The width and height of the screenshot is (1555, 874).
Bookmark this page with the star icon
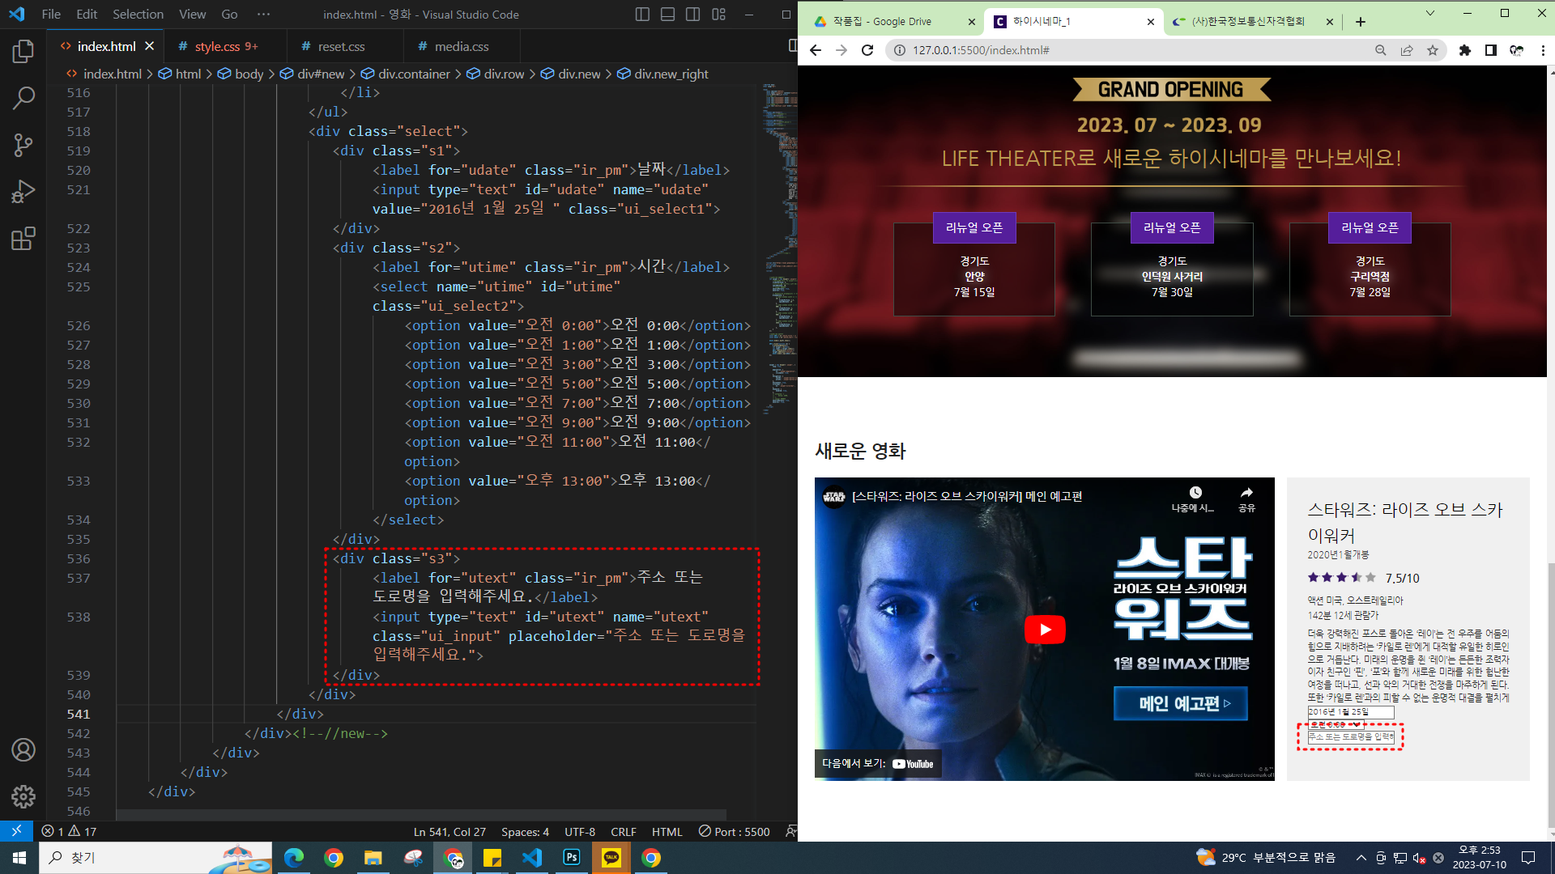coord(1433,50)
